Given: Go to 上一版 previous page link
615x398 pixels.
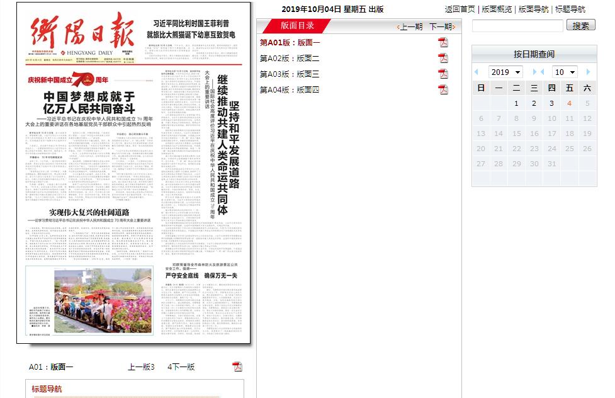Looking at the screenshot, I should click(141, 367).
